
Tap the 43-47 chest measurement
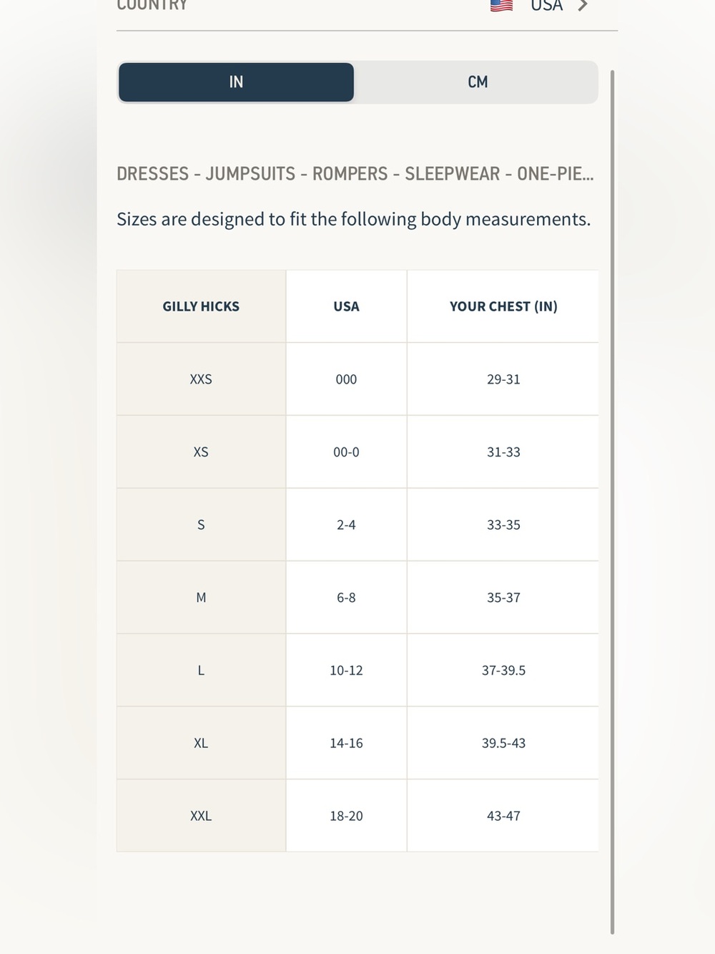[x=503, y=816]
